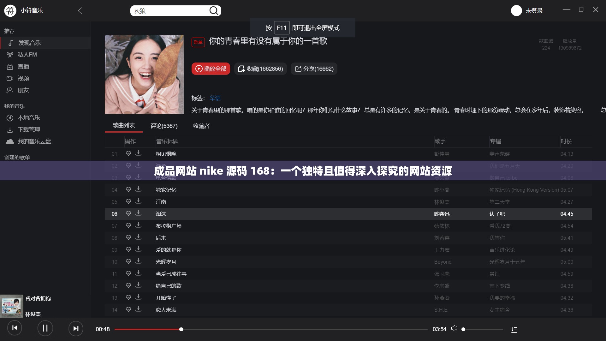Click the back navigation arrow

click(80, 10)
